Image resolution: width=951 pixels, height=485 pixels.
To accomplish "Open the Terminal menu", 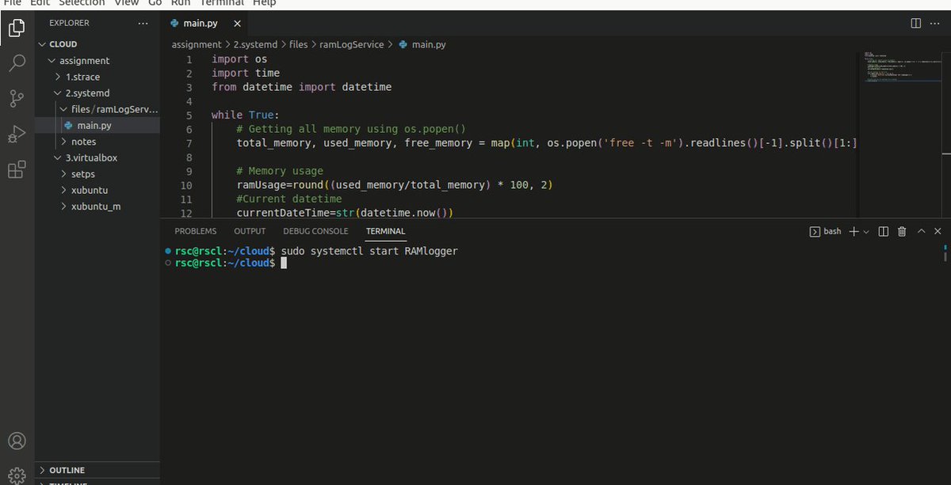I will (222, 3).
